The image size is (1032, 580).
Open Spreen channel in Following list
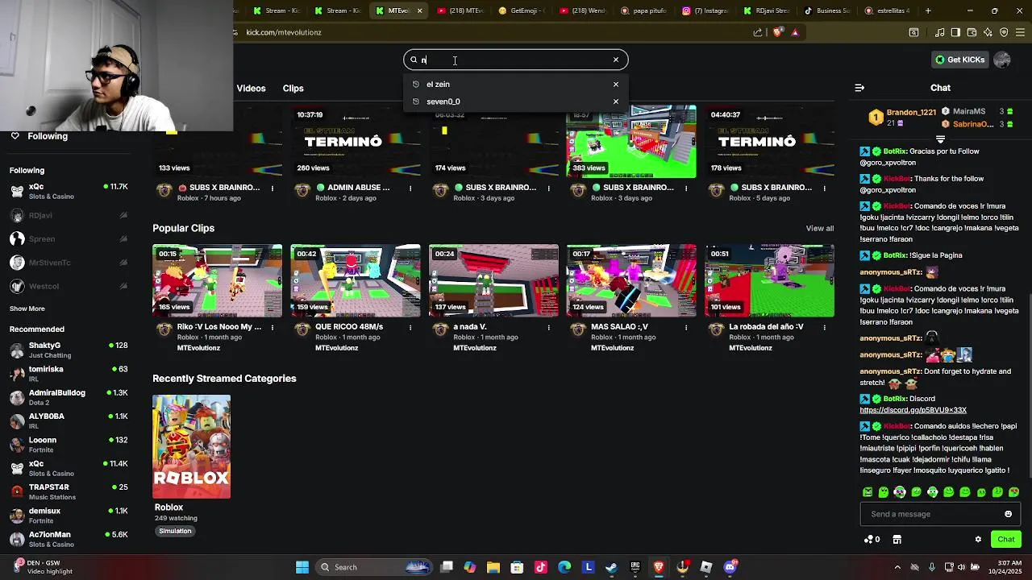coord(69,238)
